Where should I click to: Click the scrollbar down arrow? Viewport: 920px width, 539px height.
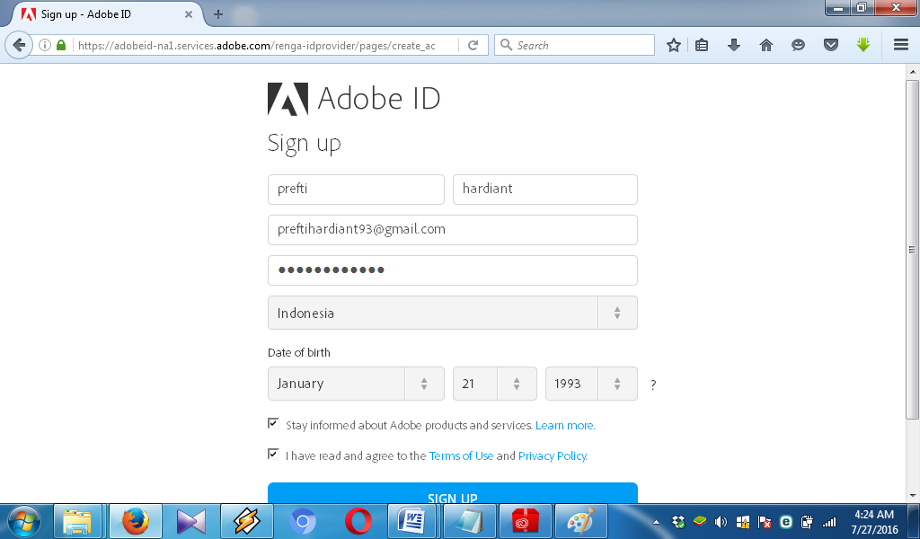click(x=912, y=496)
